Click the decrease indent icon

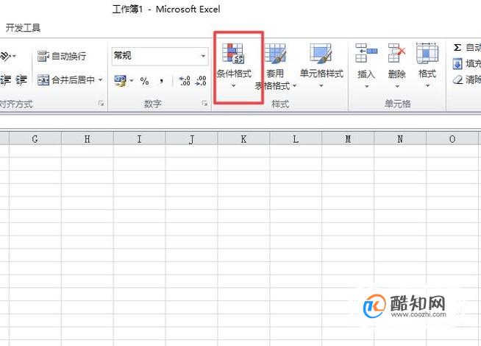[x=6, y=80]
